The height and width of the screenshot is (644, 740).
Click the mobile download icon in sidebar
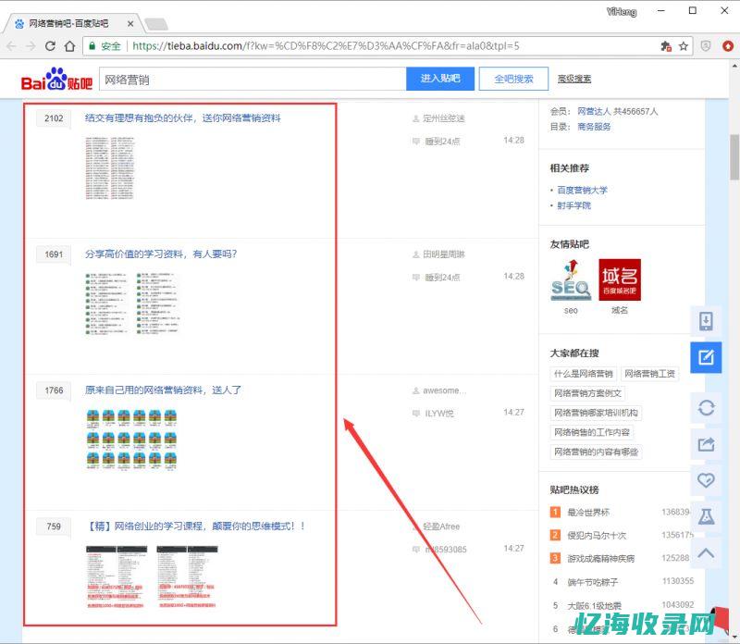click(706, 321)
